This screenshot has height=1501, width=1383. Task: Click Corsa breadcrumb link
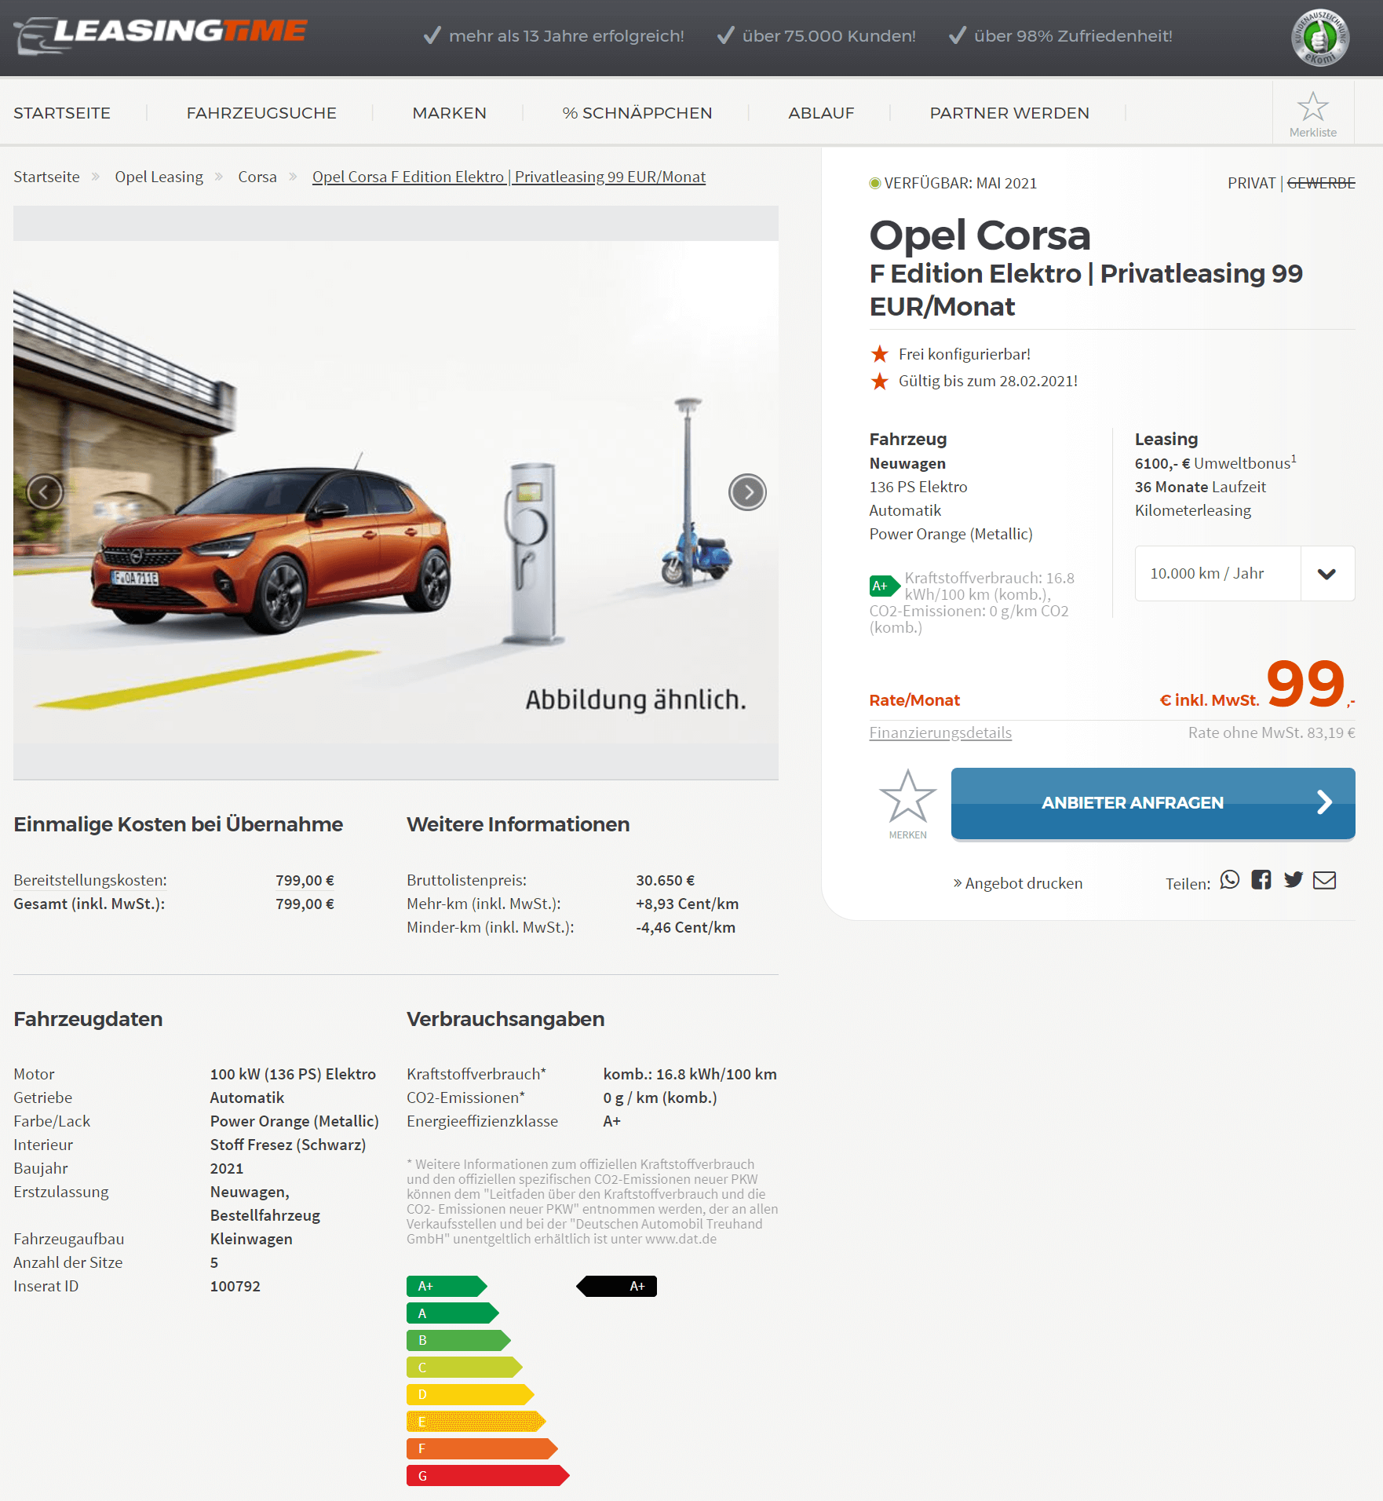tap(257, 177)
